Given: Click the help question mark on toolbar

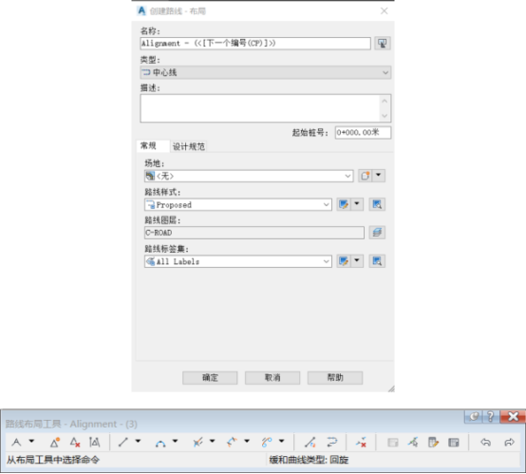Looking at the screenshot, I should point(491,417).
